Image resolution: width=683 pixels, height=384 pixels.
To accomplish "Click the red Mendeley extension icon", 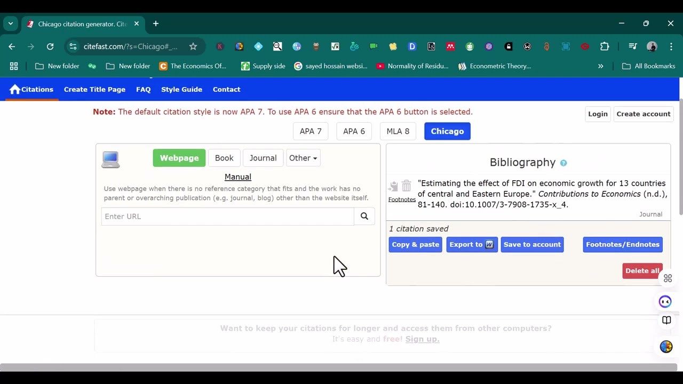I will 450,46.
